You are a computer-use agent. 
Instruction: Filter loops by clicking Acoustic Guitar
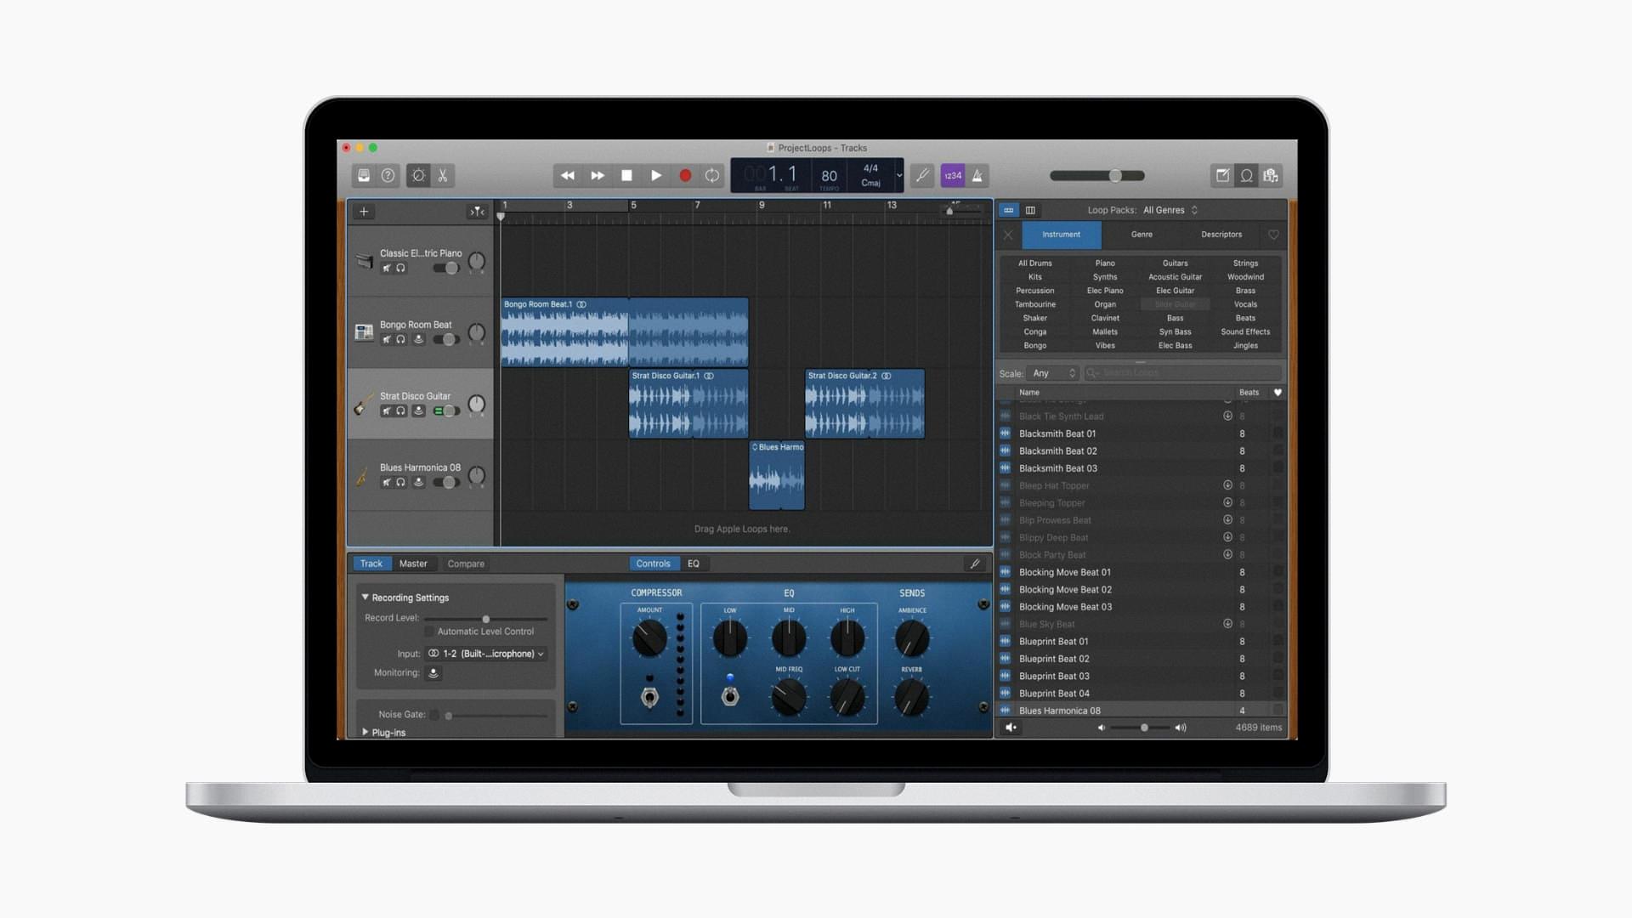point(1175,276)
